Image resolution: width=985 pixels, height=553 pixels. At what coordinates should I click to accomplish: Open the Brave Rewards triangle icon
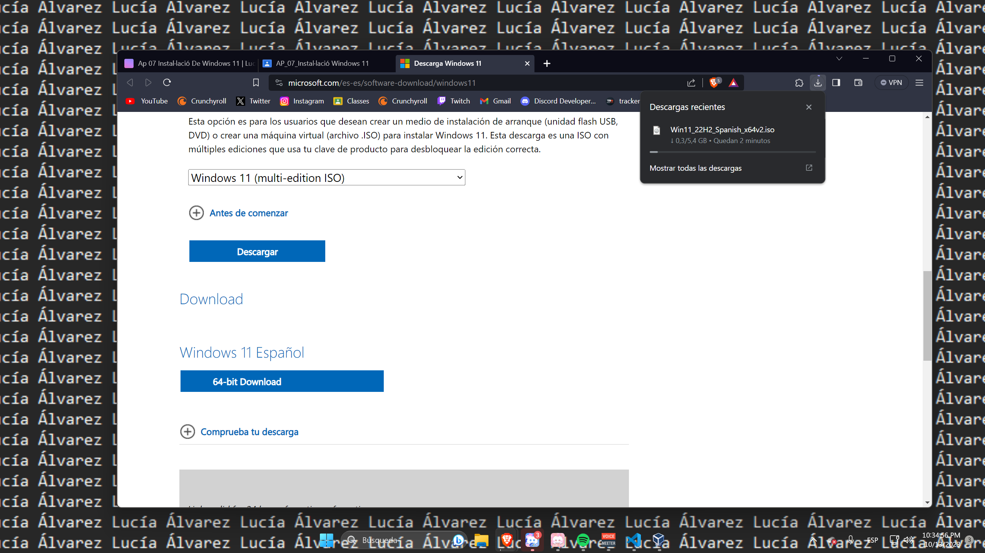[x=733, y=83]
